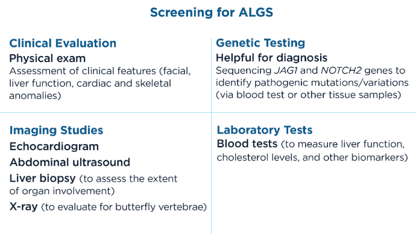Click the Laboratory Tests heading
This screenshot has width=416, height=234.
click(x=265, y=130)
